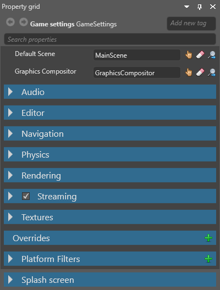Image resolution: width=220 pixels, height=290 pixels.
Task: Locate GraphicsCompositor asset with magnifier icon
Action: pyautogui.click(x=212, y=72)
